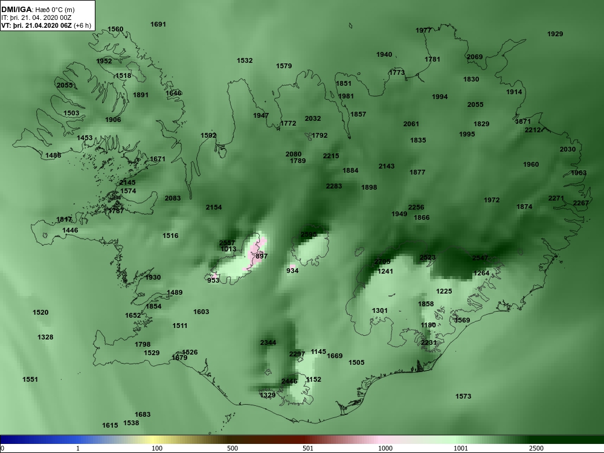Click the 897 value over the pink area

point(262,256)
